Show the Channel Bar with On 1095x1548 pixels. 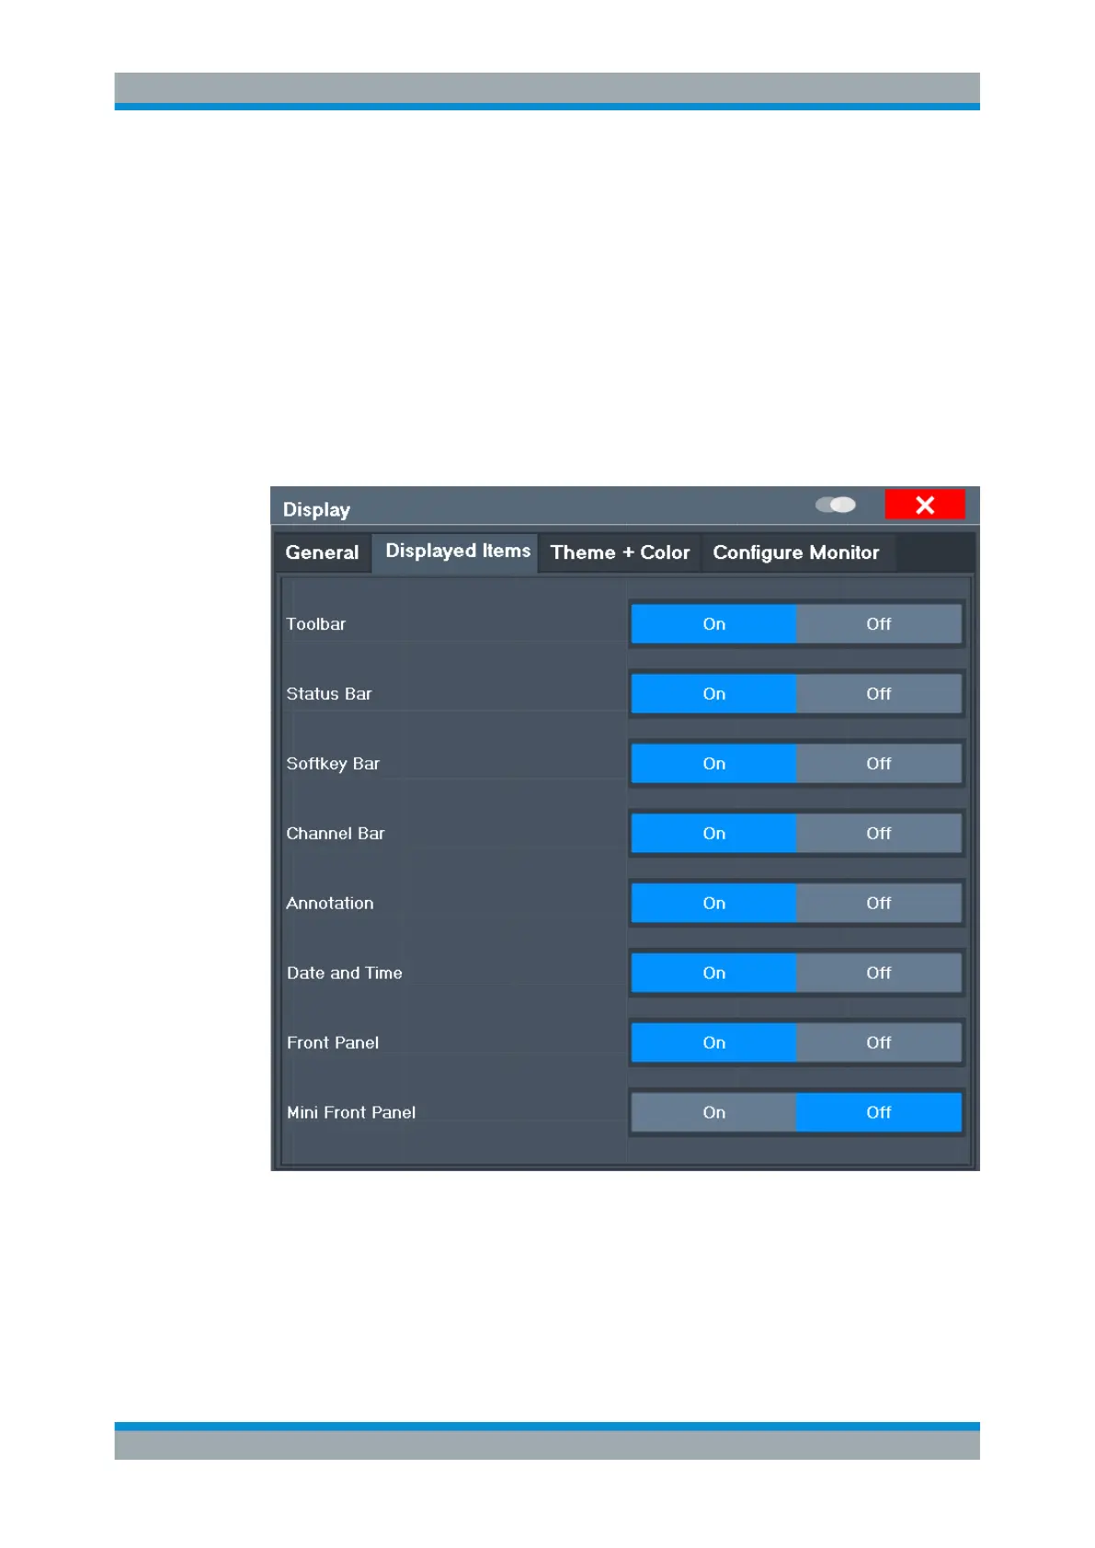click(x=713, y=834)
